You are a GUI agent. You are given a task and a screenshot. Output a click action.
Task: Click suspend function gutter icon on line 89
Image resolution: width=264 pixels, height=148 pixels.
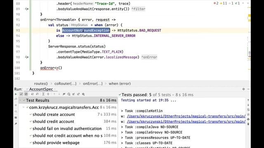(x=26, y=9)
